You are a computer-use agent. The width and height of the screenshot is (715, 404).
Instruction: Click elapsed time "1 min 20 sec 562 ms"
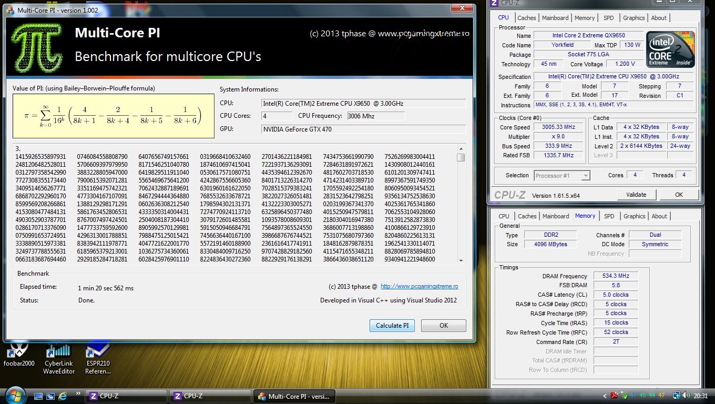(106, 288)
